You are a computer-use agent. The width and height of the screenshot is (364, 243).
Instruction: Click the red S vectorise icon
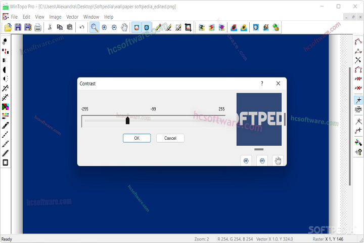[211, 27]
